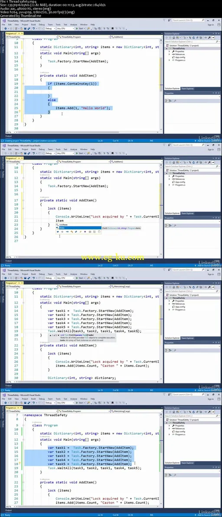This screenshot has width=222, height=517.
Task: Click the quick-action icon beside line 18 in the fourth frame
Action: [20, 464]
